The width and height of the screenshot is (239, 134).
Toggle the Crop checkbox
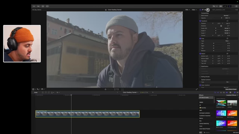[x=200, y=38]
